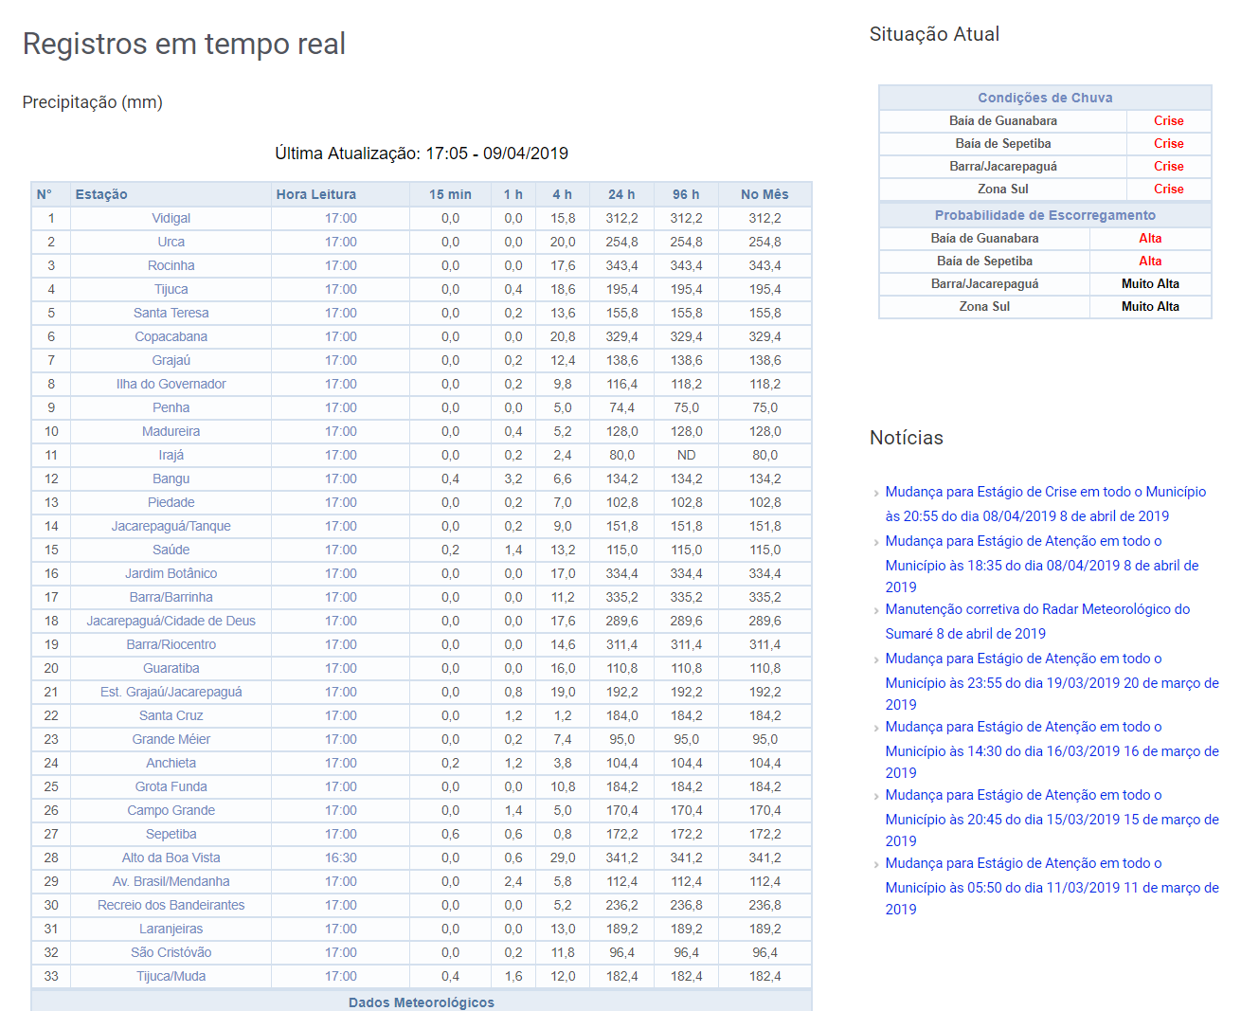Open Atenção stage news from 16/03/2019

click(x=1052, y=749)
